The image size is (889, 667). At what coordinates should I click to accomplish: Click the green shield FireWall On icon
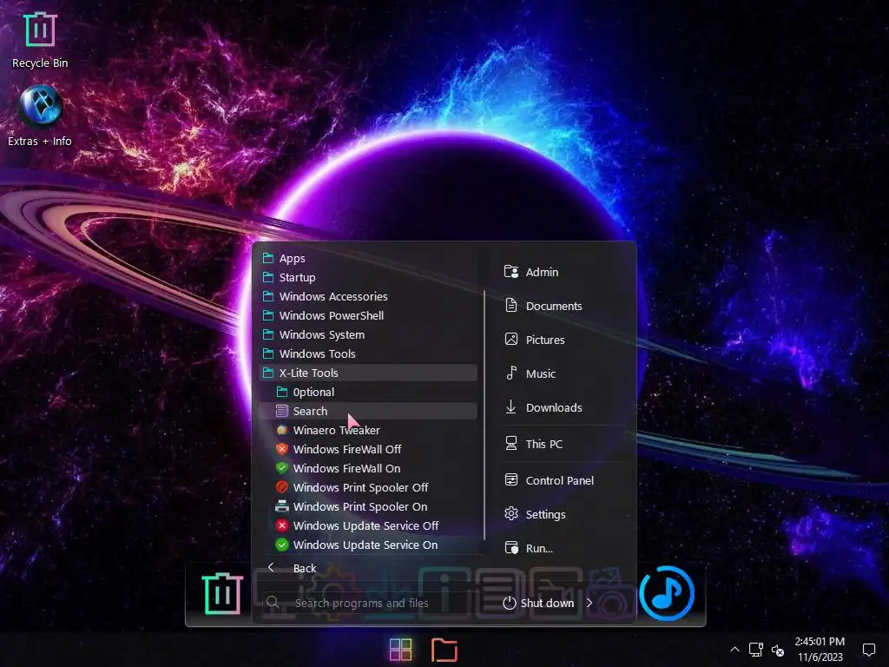(282, 468)
